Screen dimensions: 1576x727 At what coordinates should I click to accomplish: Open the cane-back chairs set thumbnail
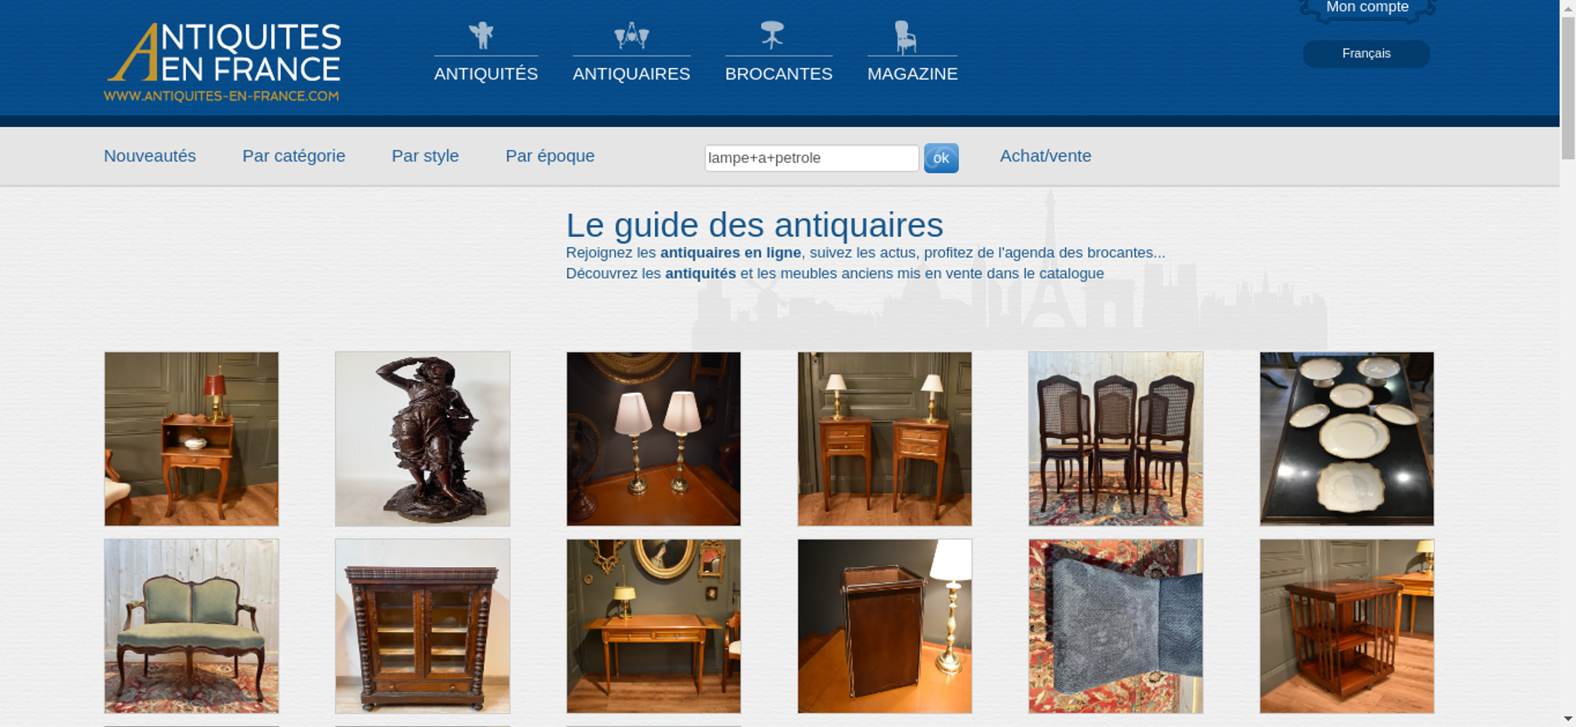click(x=1116, y=439)
